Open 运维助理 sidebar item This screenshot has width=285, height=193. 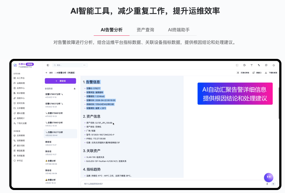(19, 83)
